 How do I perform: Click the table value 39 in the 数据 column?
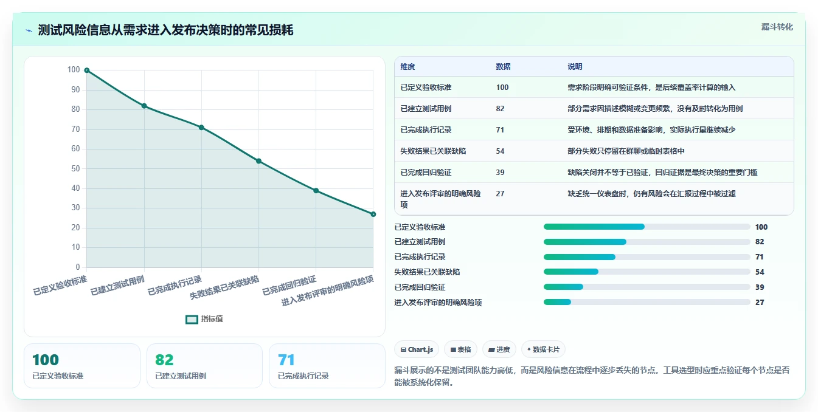(x=500, y=173)
